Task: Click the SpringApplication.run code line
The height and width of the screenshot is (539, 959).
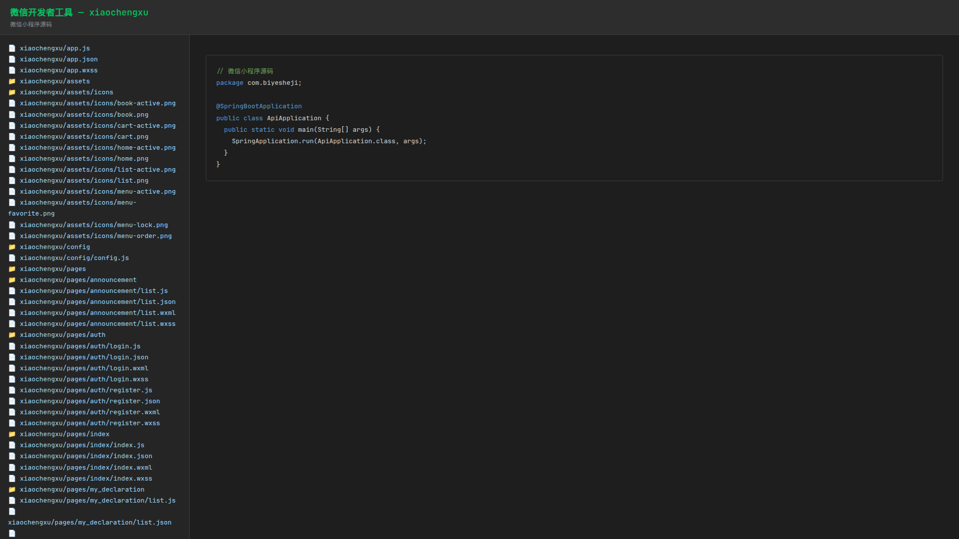Action: pyautogui.click(x=329, y=141)
